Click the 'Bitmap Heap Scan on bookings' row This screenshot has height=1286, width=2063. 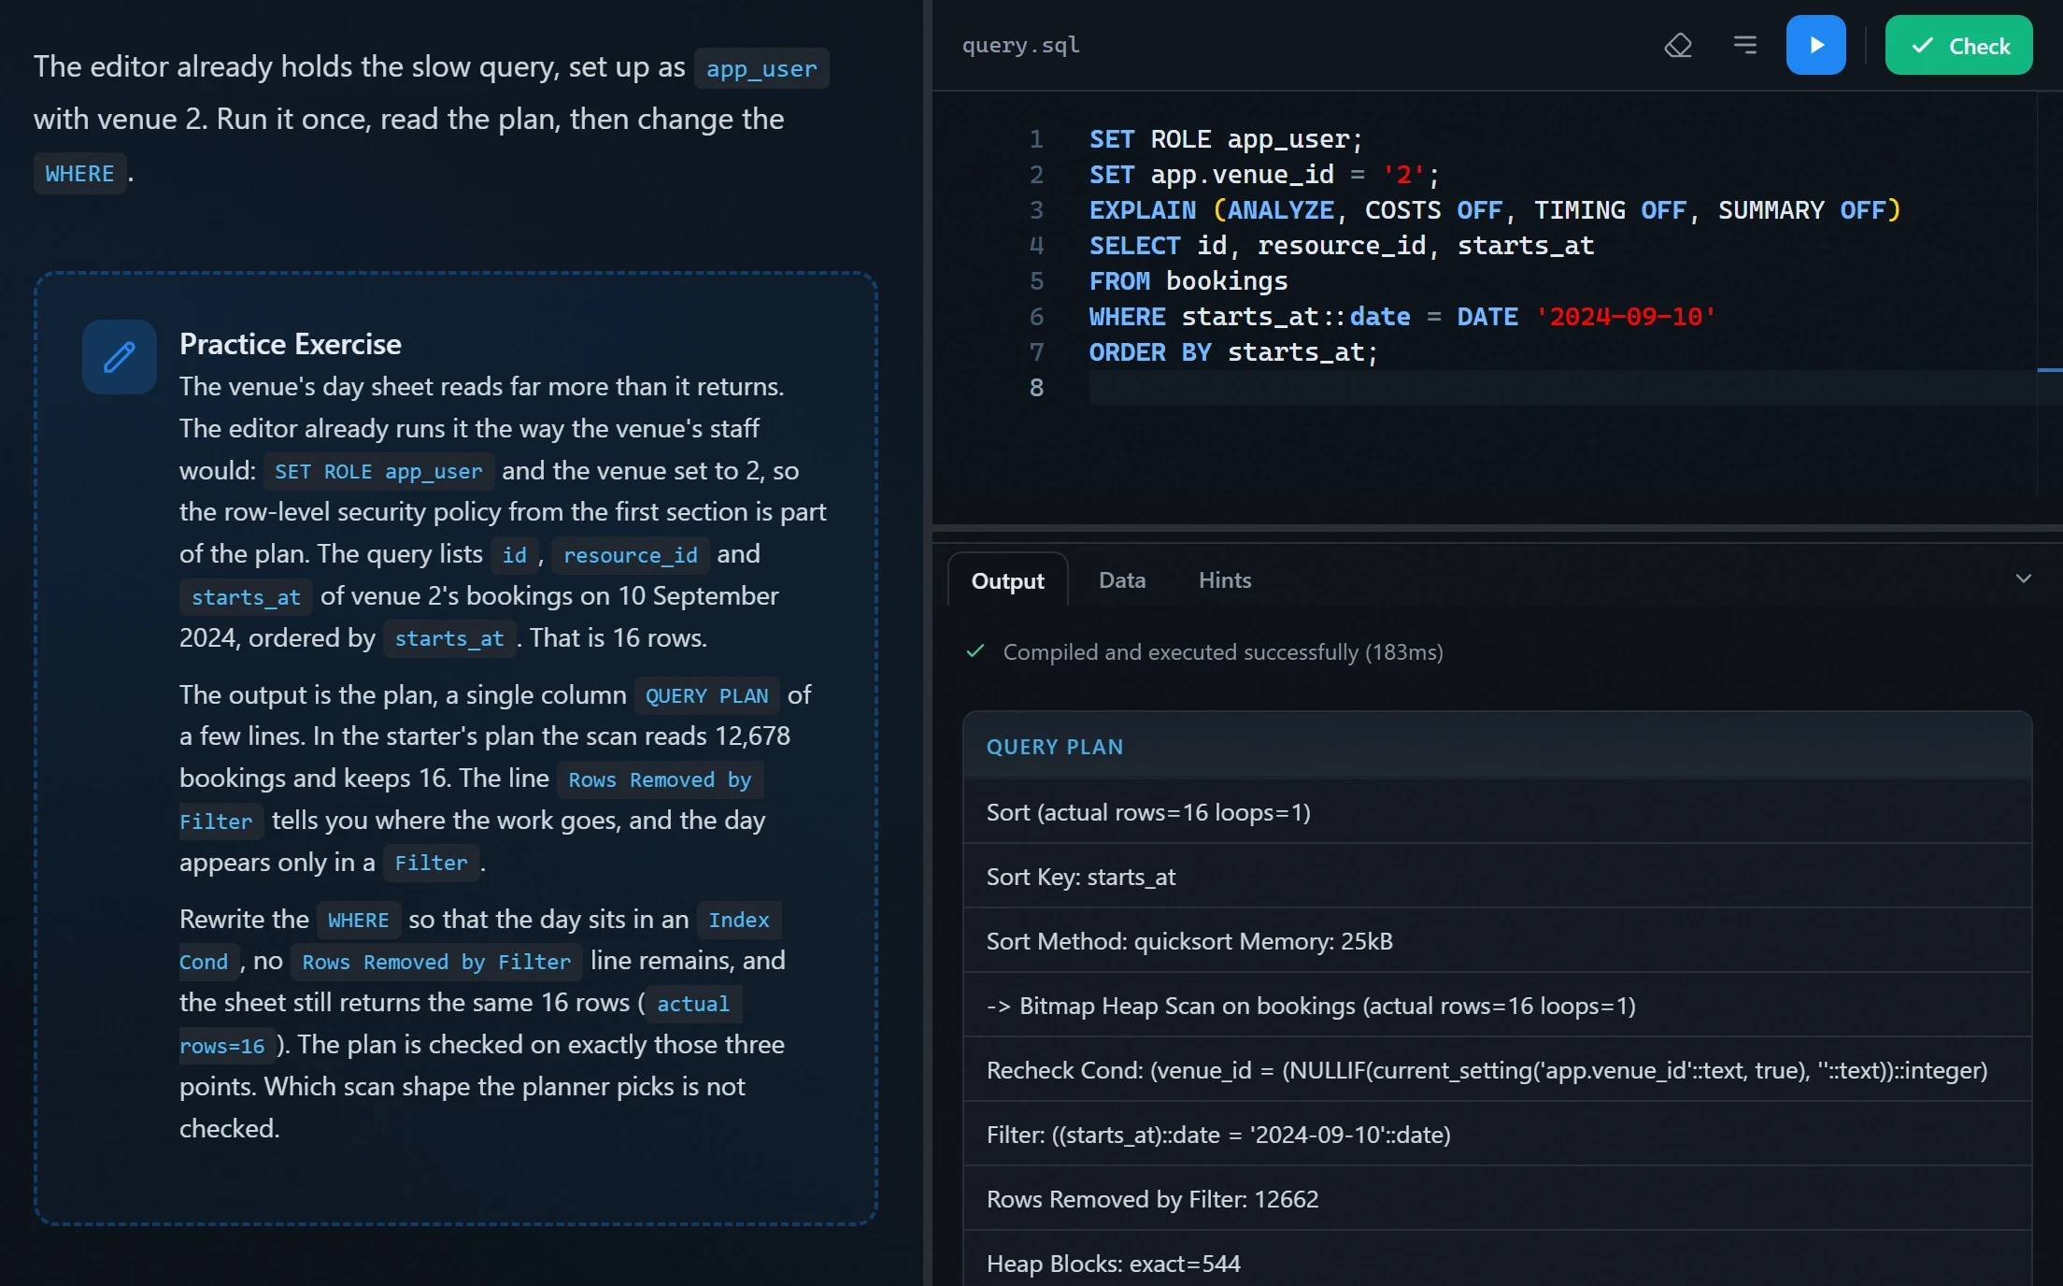1498,1006
